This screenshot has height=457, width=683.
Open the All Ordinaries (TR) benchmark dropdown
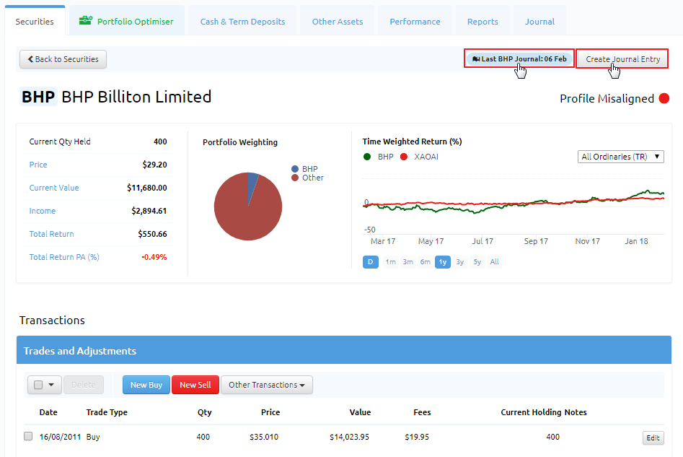coord(620,157)
